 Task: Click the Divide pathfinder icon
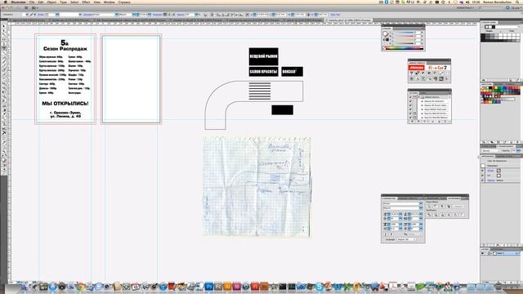click(x=429, y=215)
